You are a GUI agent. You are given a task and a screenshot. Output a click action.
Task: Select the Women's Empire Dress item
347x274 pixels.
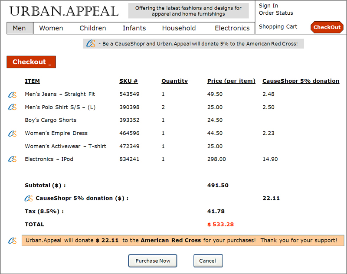click(x=56, y=133)
